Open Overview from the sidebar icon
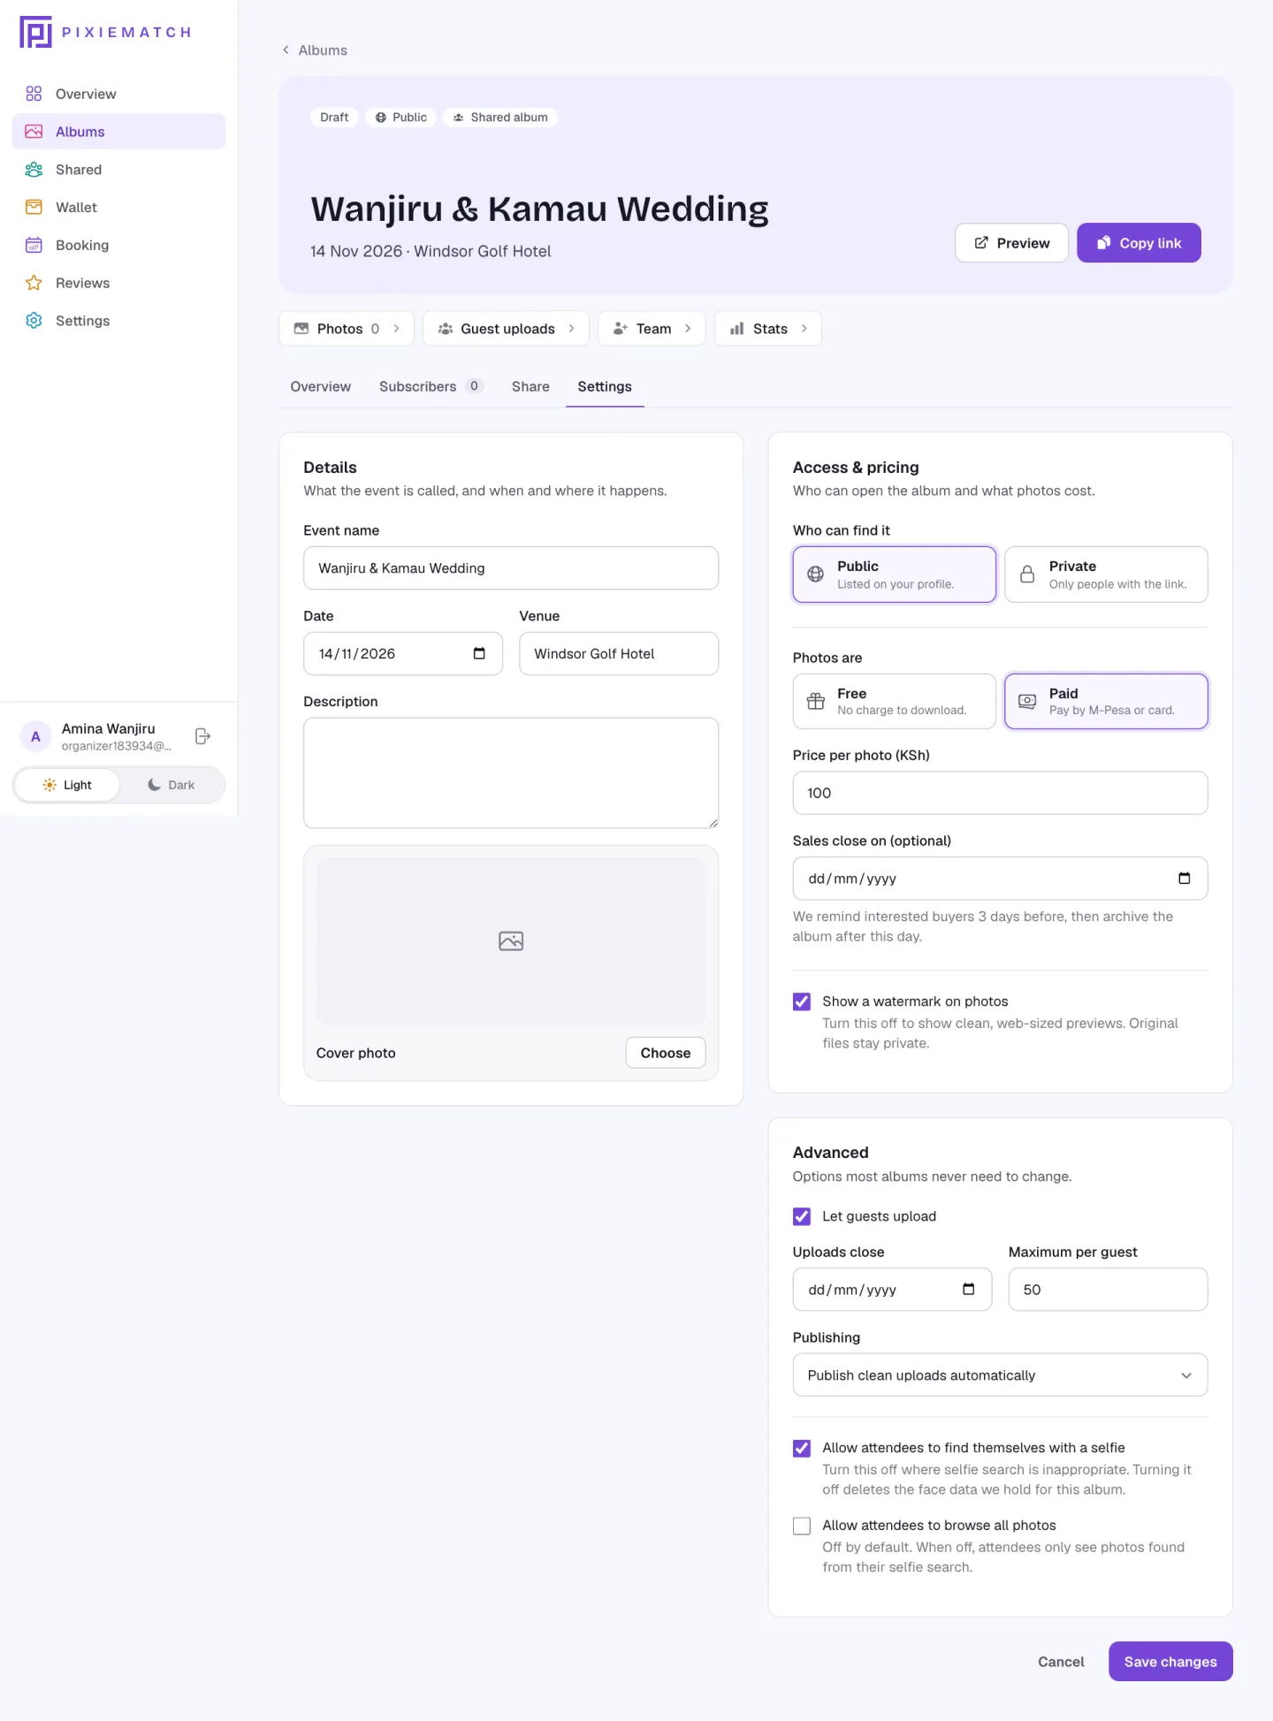The height and width of the screenshot is (1721, 1273). coord(34,94)
